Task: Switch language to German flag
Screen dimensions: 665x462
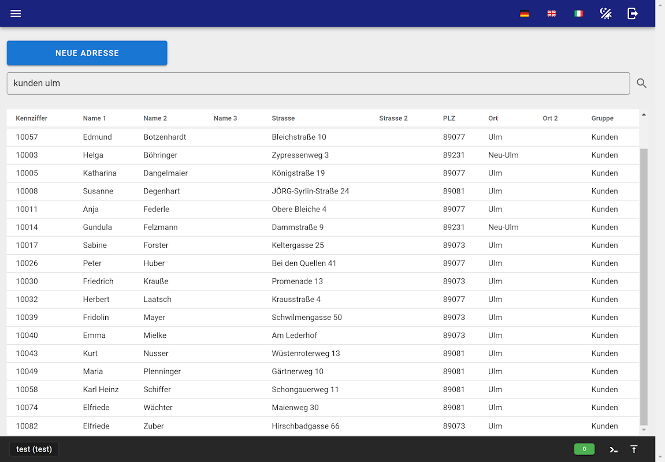Action: click(x=525, y=13)
